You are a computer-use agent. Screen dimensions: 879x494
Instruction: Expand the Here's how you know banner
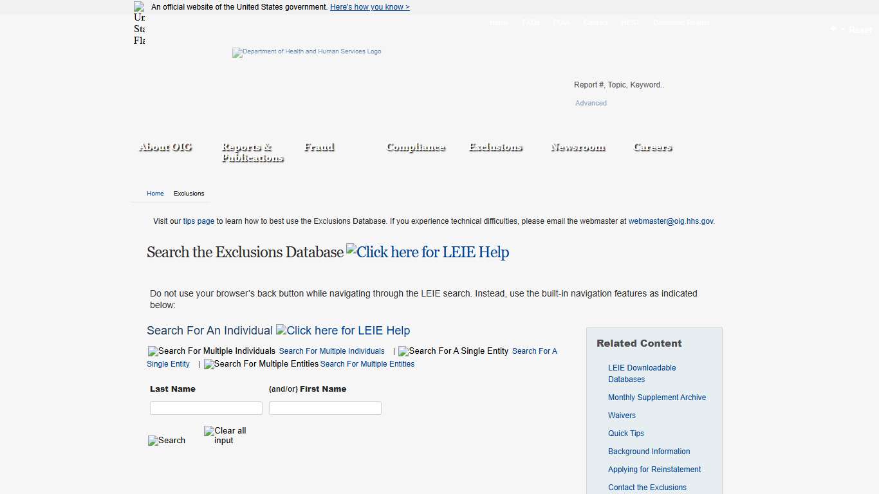click(x=369, y=6)
